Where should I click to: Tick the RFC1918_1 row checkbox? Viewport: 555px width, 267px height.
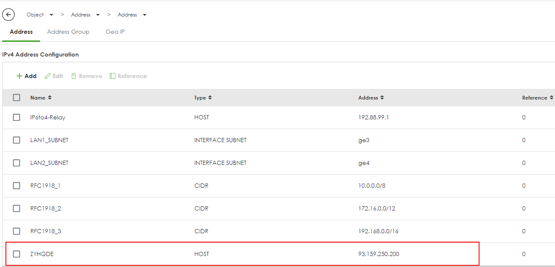[x=16, y=186]
